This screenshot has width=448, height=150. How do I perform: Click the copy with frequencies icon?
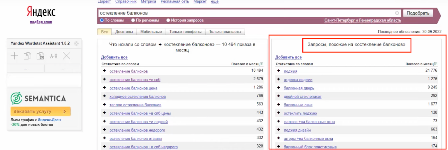[x=40, y=56]
